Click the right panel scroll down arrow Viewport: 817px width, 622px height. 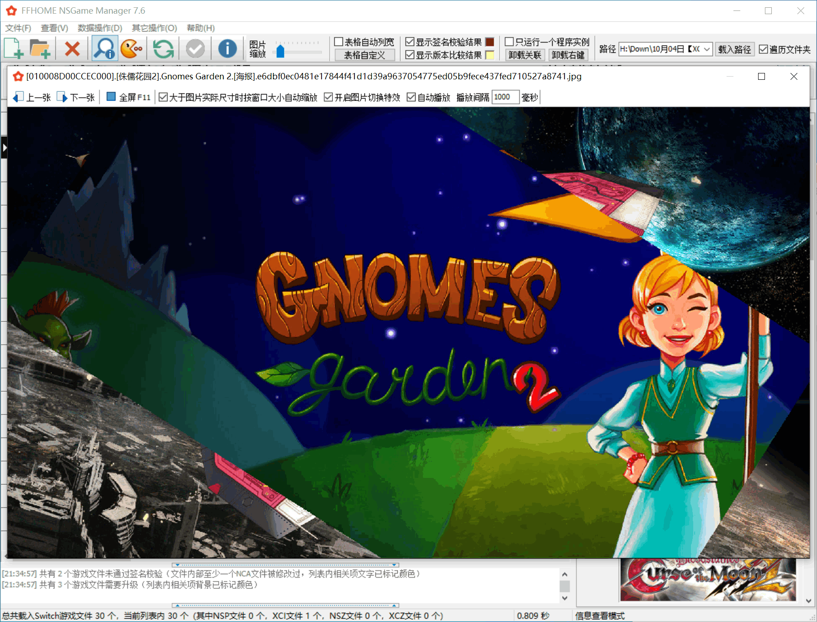tap(808, 601)
